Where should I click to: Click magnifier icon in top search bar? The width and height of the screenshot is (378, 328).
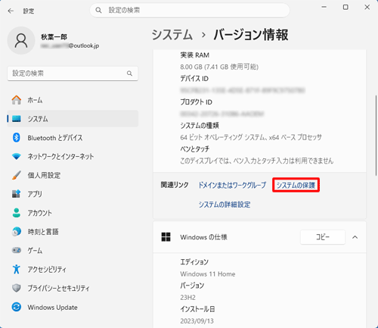[98, 11]
